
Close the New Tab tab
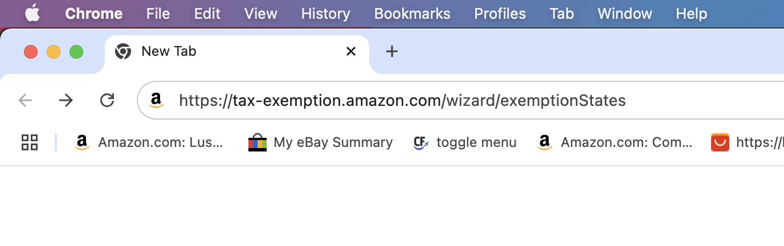click(351, 51)
